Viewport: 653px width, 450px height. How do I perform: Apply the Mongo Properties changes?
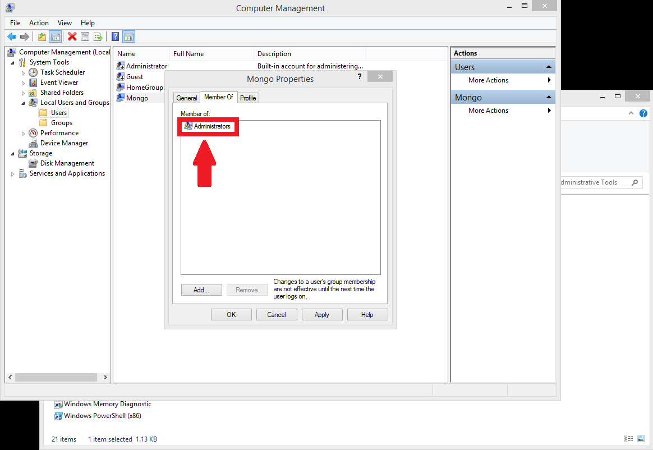pos(322,314)
